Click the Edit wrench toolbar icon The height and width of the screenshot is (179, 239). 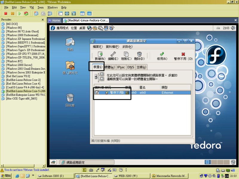point(113,54)
